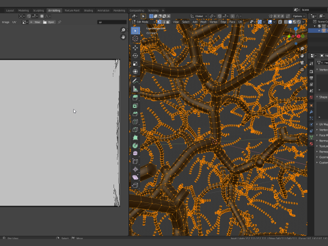Image resolution: width=328 pixels, height=246 pixels.
Task: Choose the Edge Slide tool
Action: [x=135, y=161]
